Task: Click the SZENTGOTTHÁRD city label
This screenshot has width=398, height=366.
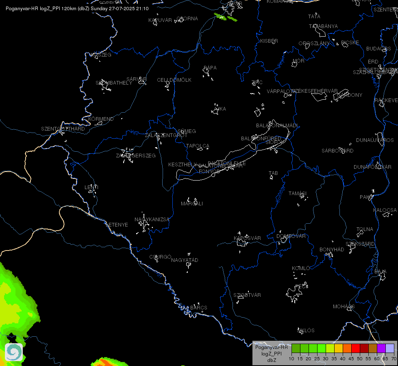Action: click(63, 129)
